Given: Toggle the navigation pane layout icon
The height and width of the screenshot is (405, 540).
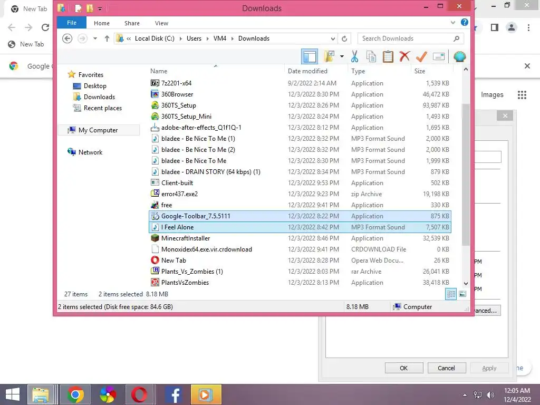Looking at the screenshot, I should pos(309,56).
